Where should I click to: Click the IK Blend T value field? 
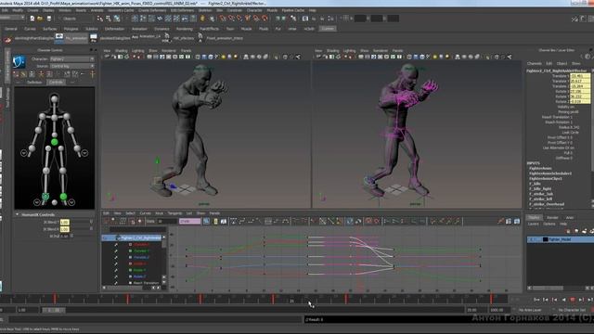coord(65,222)
